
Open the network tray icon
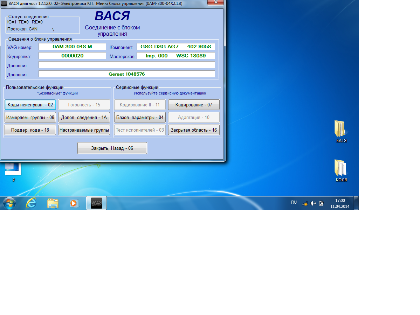pyautogui.click(x=305, y=203)
